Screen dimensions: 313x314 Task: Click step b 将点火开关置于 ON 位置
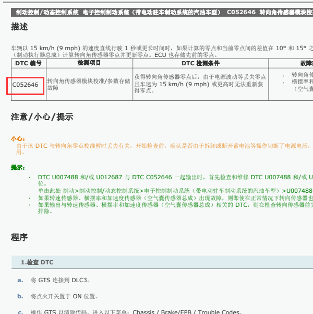tap(64, 296)
